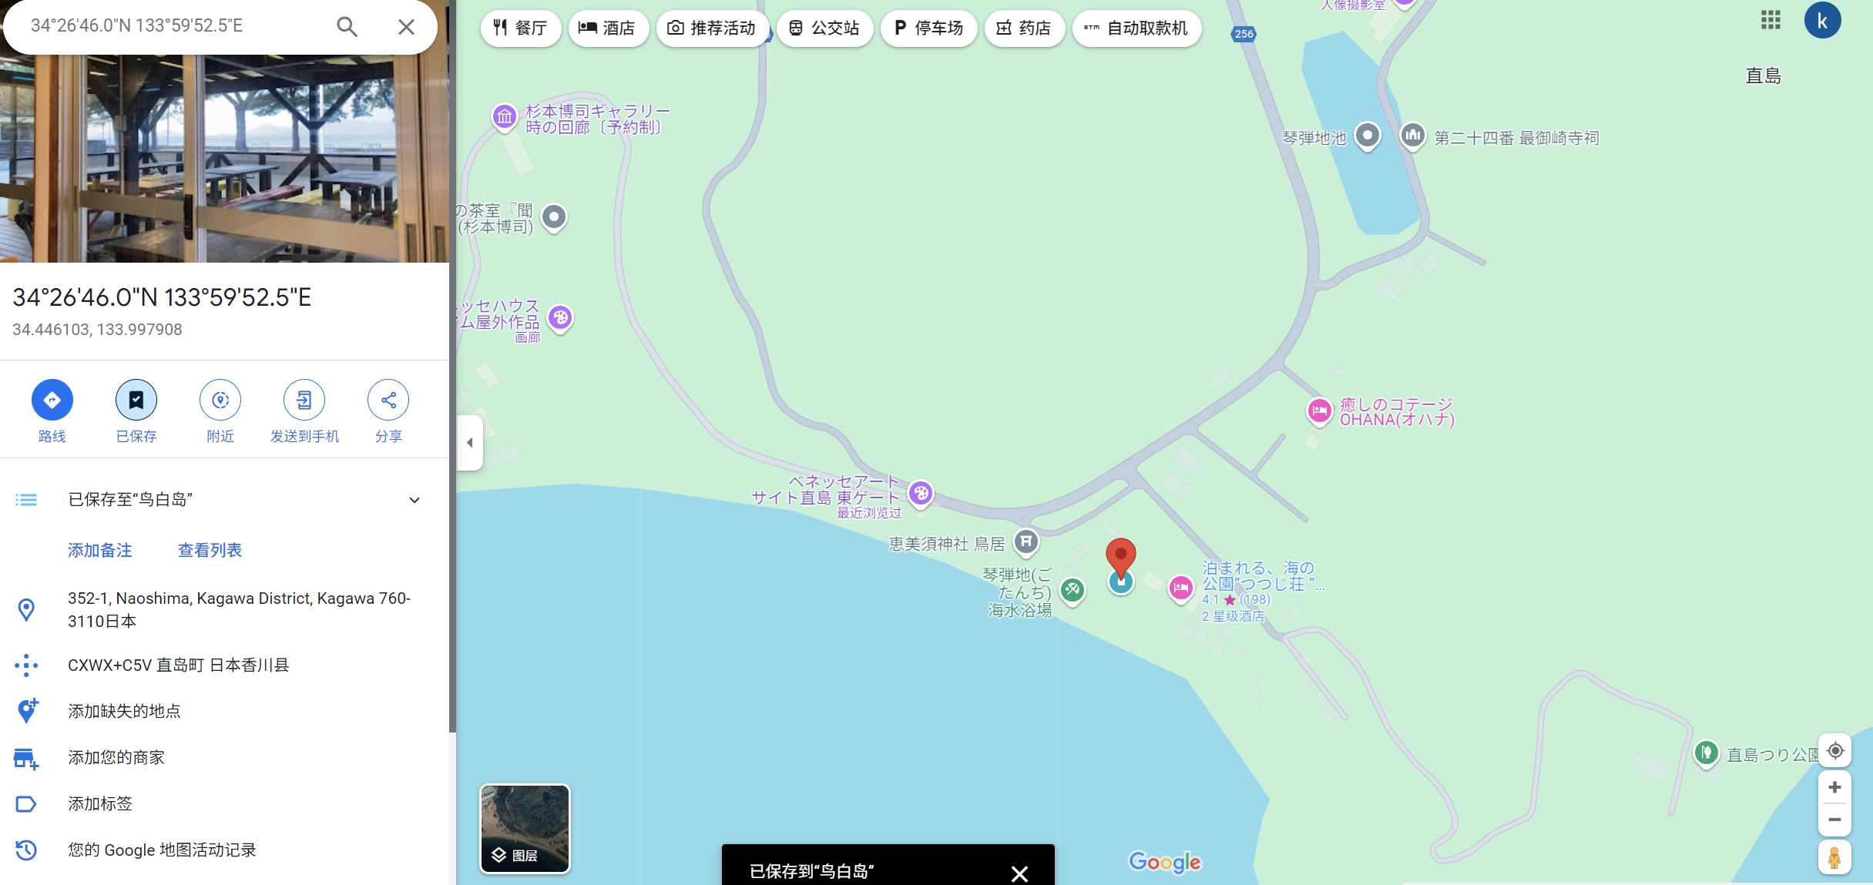This screenshot has width=1873, height=885.
Task: Open the 琴弾地海水浴場 beach marker
Action: [1072, 591]
